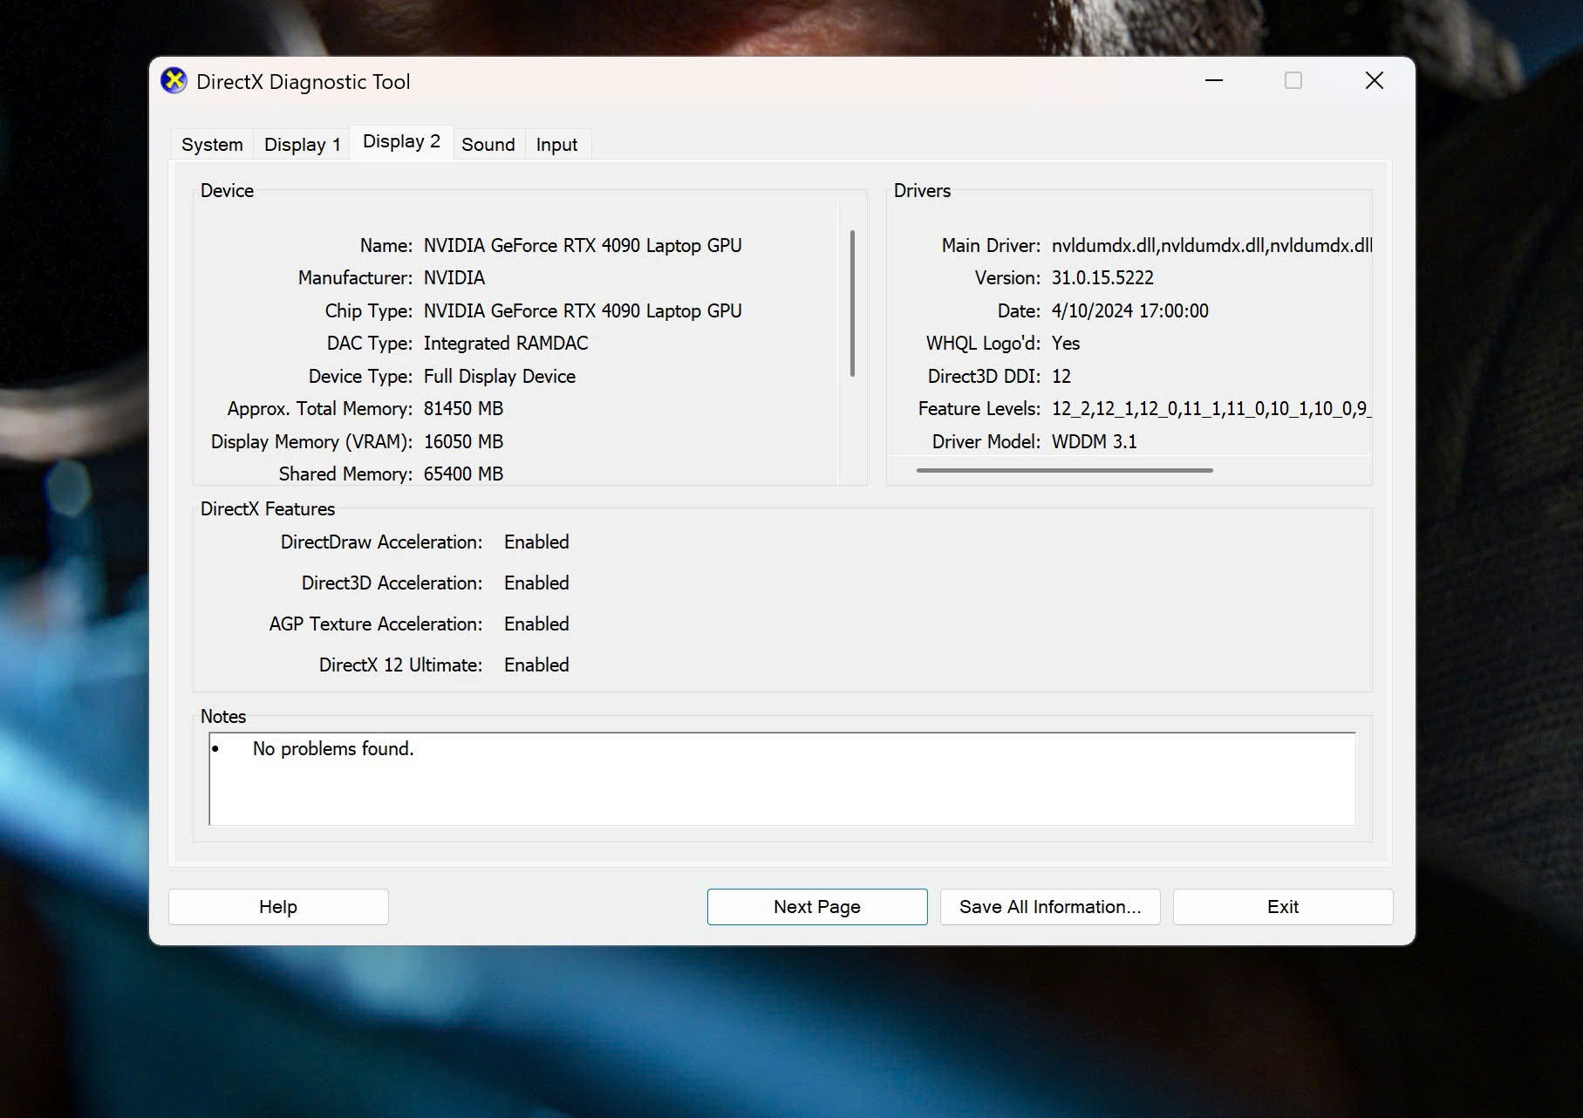Click Save All Information button
The width and height of the screenshot is (1583, 1118).
pos(1050,907)
